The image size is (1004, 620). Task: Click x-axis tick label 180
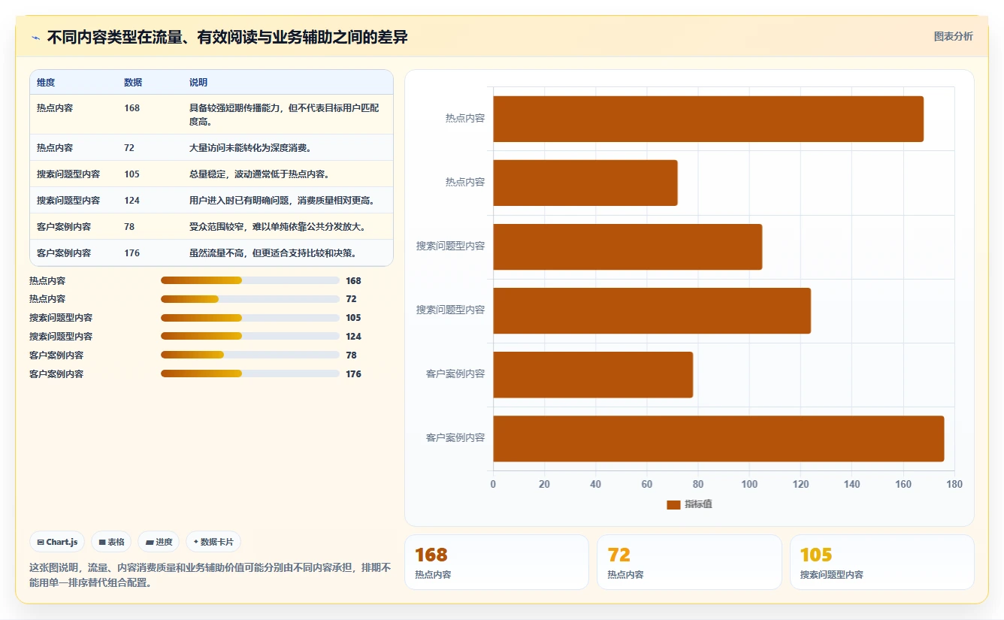click(x=954, y=485)
